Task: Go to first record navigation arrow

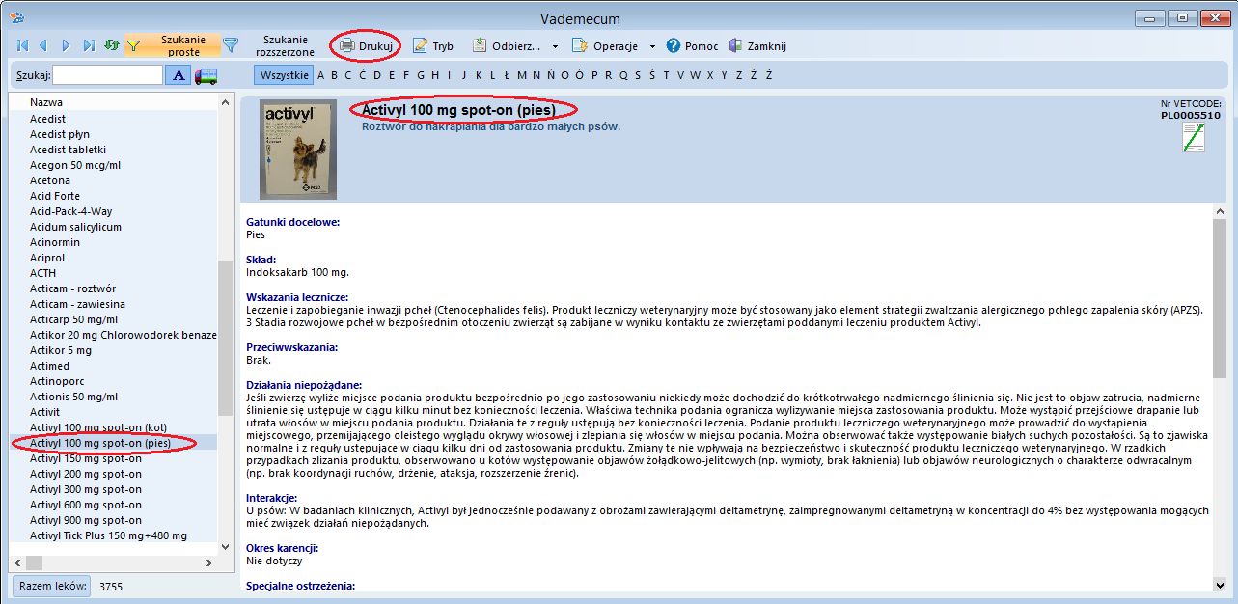Action: point(22,45)
